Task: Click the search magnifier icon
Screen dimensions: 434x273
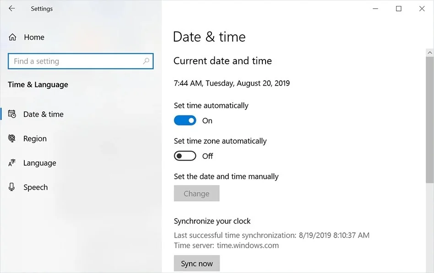Action: point(146,61)
